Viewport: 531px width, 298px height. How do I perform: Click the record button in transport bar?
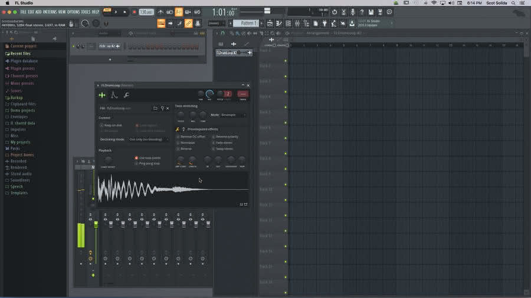134,12
